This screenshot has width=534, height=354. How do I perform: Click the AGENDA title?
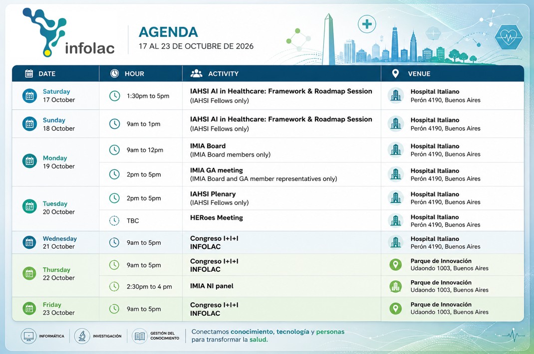coord(168,32)
